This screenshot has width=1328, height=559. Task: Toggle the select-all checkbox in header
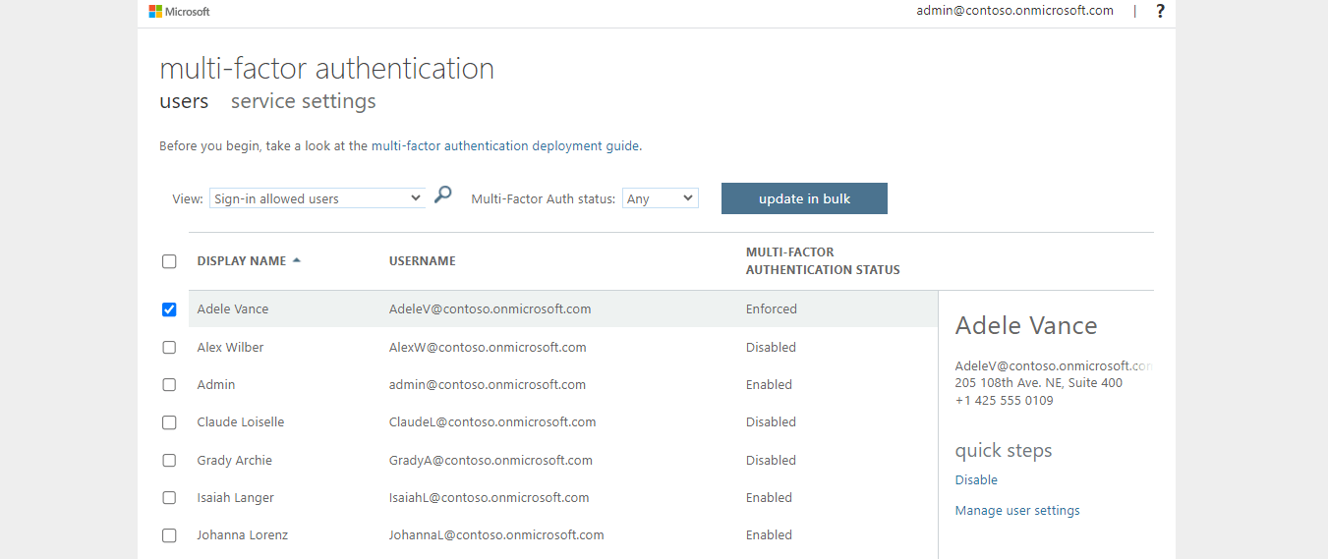[169, 261]
